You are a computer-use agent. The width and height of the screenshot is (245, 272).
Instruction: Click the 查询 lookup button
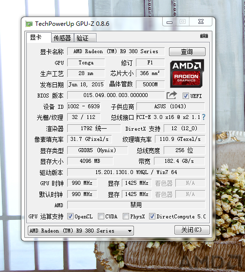point(187,52)
